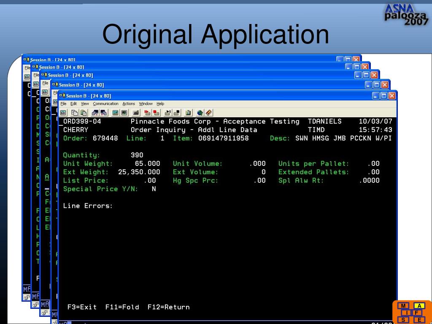The width and height of the screenshot is (432, 324).
Task: Close the front Session B window
Action: pos(392,96)
